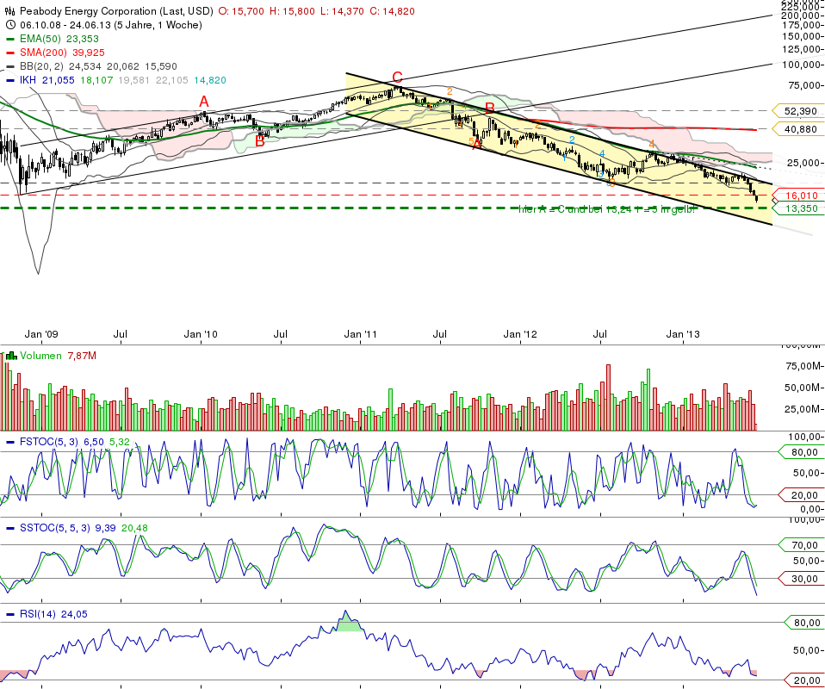Click the yellow 52,390 price marker
Viewport: 825px width, 689px height.
(800, 111)
